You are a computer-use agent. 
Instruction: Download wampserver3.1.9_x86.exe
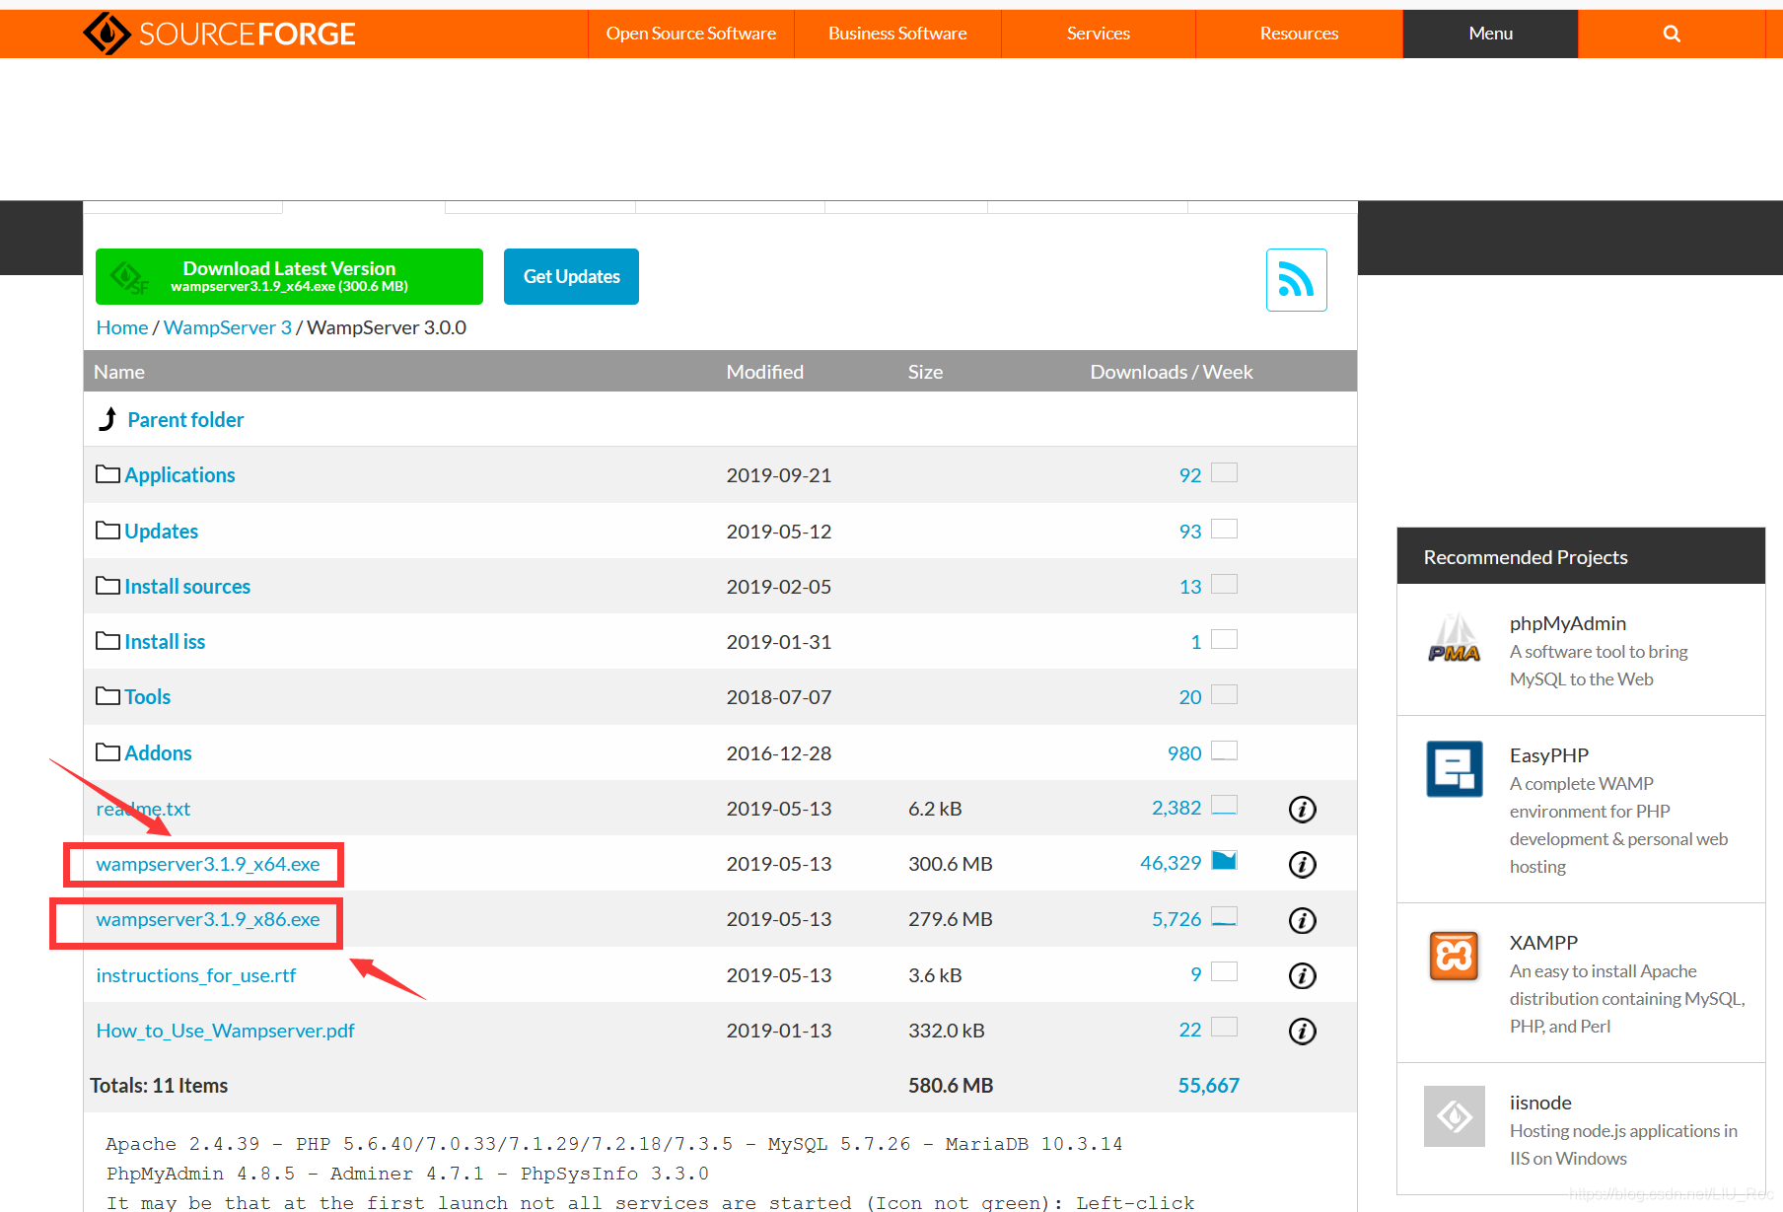click(208, 919)
